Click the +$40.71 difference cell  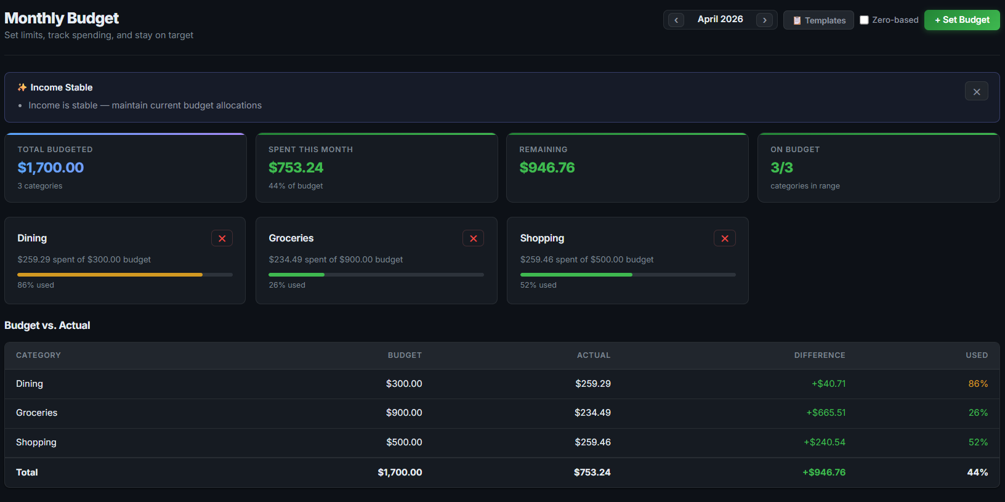pyautogui.click(x=828, y=384)
